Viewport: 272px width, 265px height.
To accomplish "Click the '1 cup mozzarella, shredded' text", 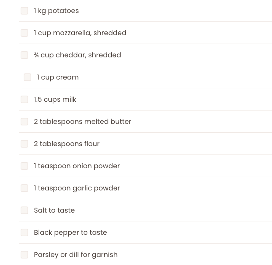I will (80, 33).
